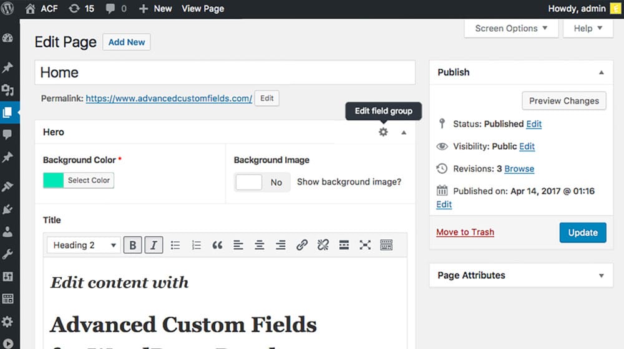Click Preview Changes button
Image resolution: width=624 pixels, height=349 pixels.
[564, 101]
